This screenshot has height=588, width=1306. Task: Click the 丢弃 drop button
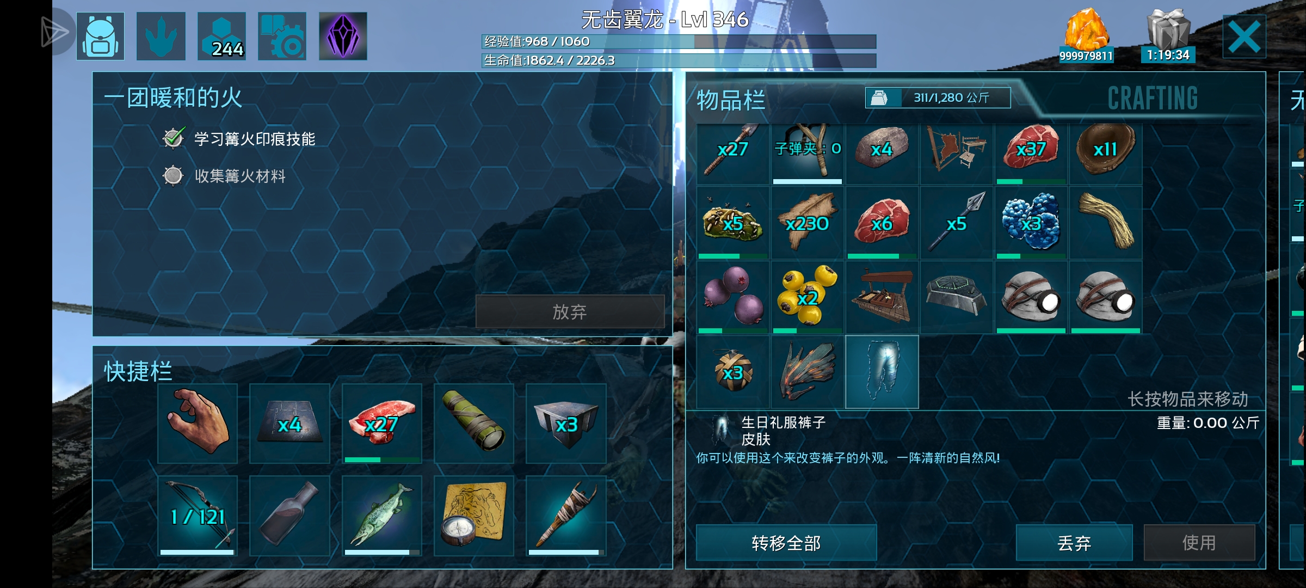click(x=1074, y=543)
